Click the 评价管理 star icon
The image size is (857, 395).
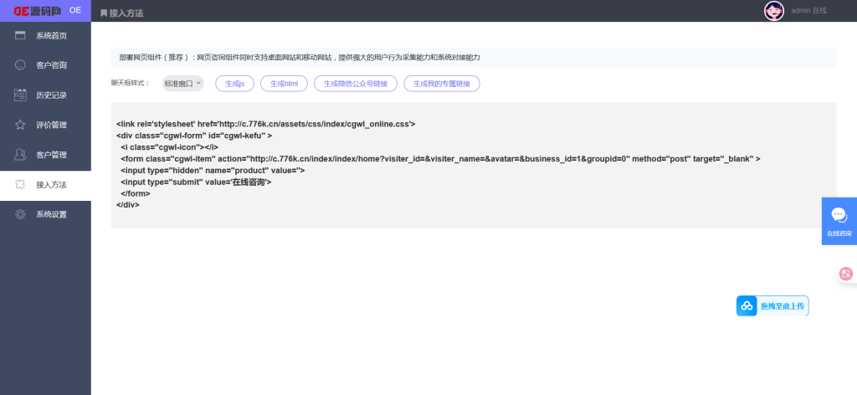point(20,125)
